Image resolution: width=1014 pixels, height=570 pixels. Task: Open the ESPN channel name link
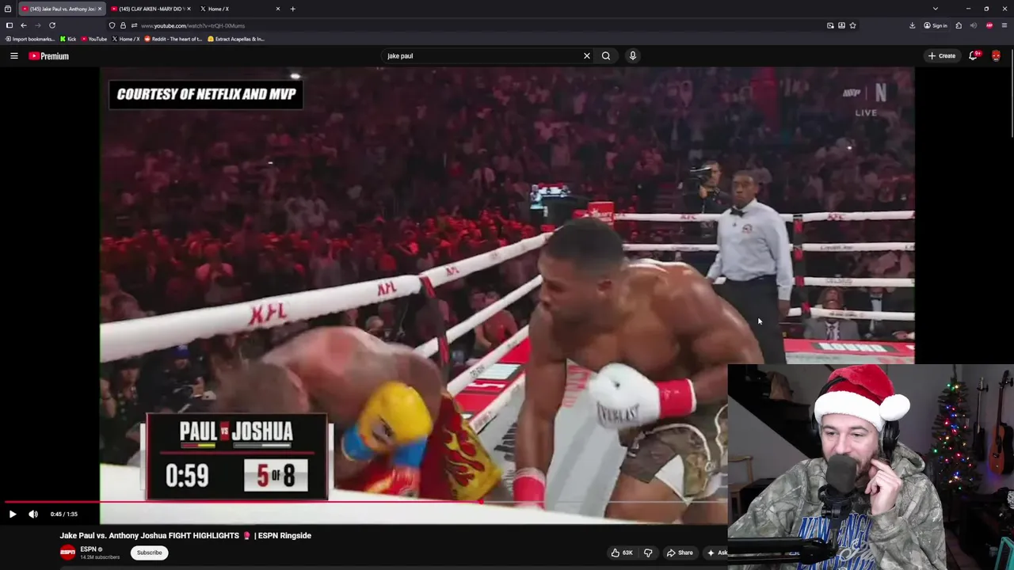tap(88, 549)
